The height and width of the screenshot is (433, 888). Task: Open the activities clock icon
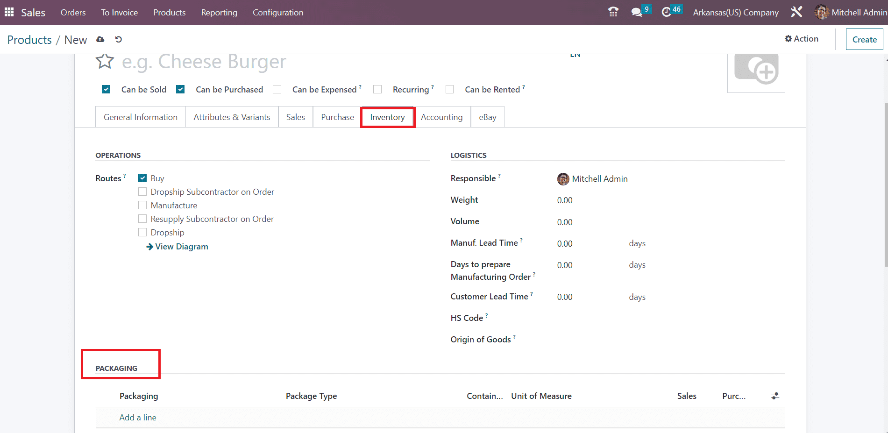point(666,12)
